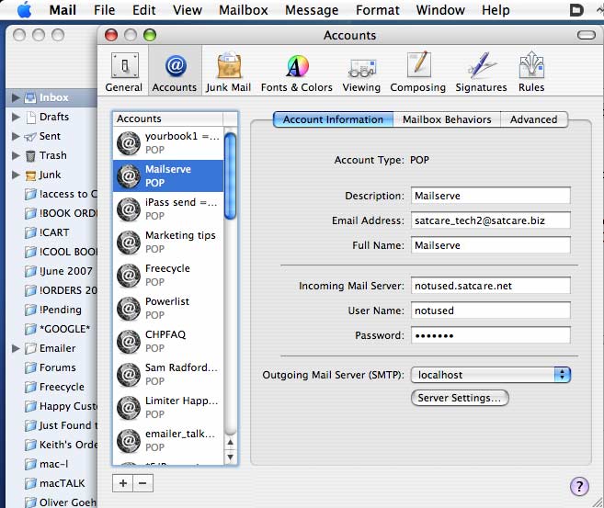Open the Composing preferences pane
The height and width of the screenshot is (508, 604).
point(417,72)
